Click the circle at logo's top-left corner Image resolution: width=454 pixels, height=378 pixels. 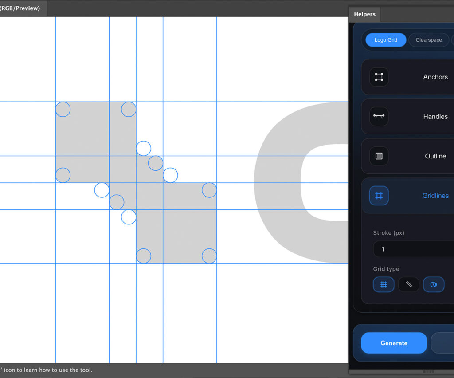pos(63,109)
